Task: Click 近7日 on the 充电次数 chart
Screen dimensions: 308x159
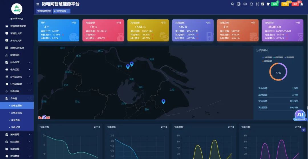Action: 97,127
